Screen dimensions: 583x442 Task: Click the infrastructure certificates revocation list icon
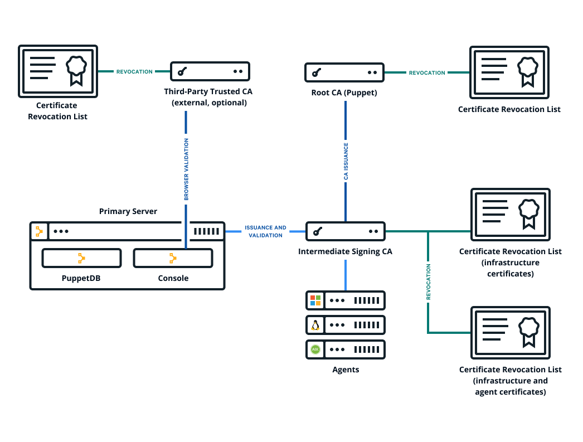(x=511, y=214)
